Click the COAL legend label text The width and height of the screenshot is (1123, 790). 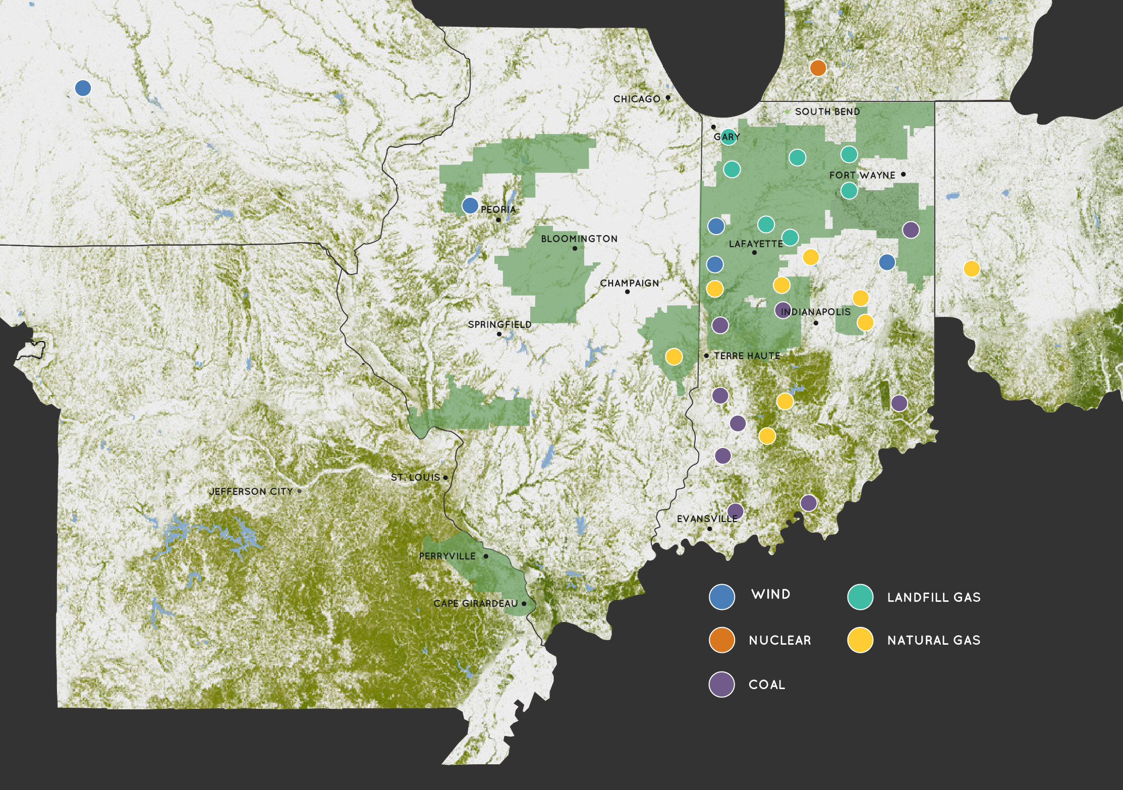tap(767, 685)
